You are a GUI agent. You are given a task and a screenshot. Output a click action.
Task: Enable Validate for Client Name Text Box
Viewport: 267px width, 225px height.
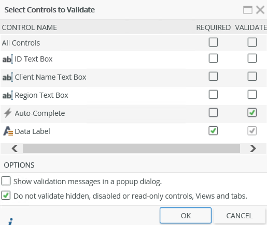click(252, 77)
